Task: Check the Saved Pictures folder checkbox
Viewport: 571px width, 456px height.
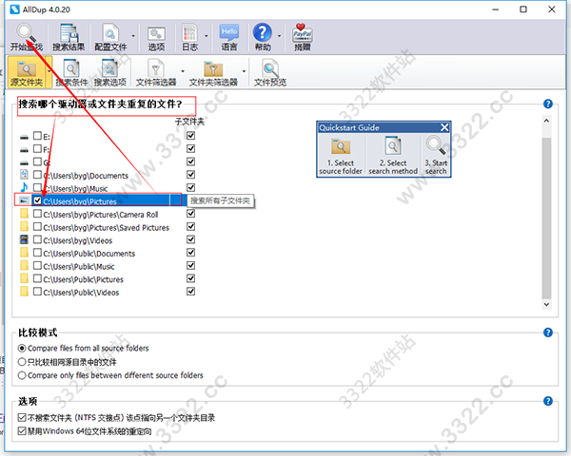Action: click(37, 226)
